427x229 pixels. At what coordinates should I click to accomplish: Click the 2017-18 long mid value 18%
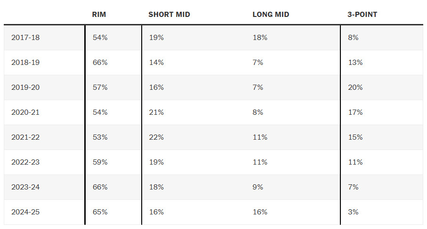click(260, 38)
